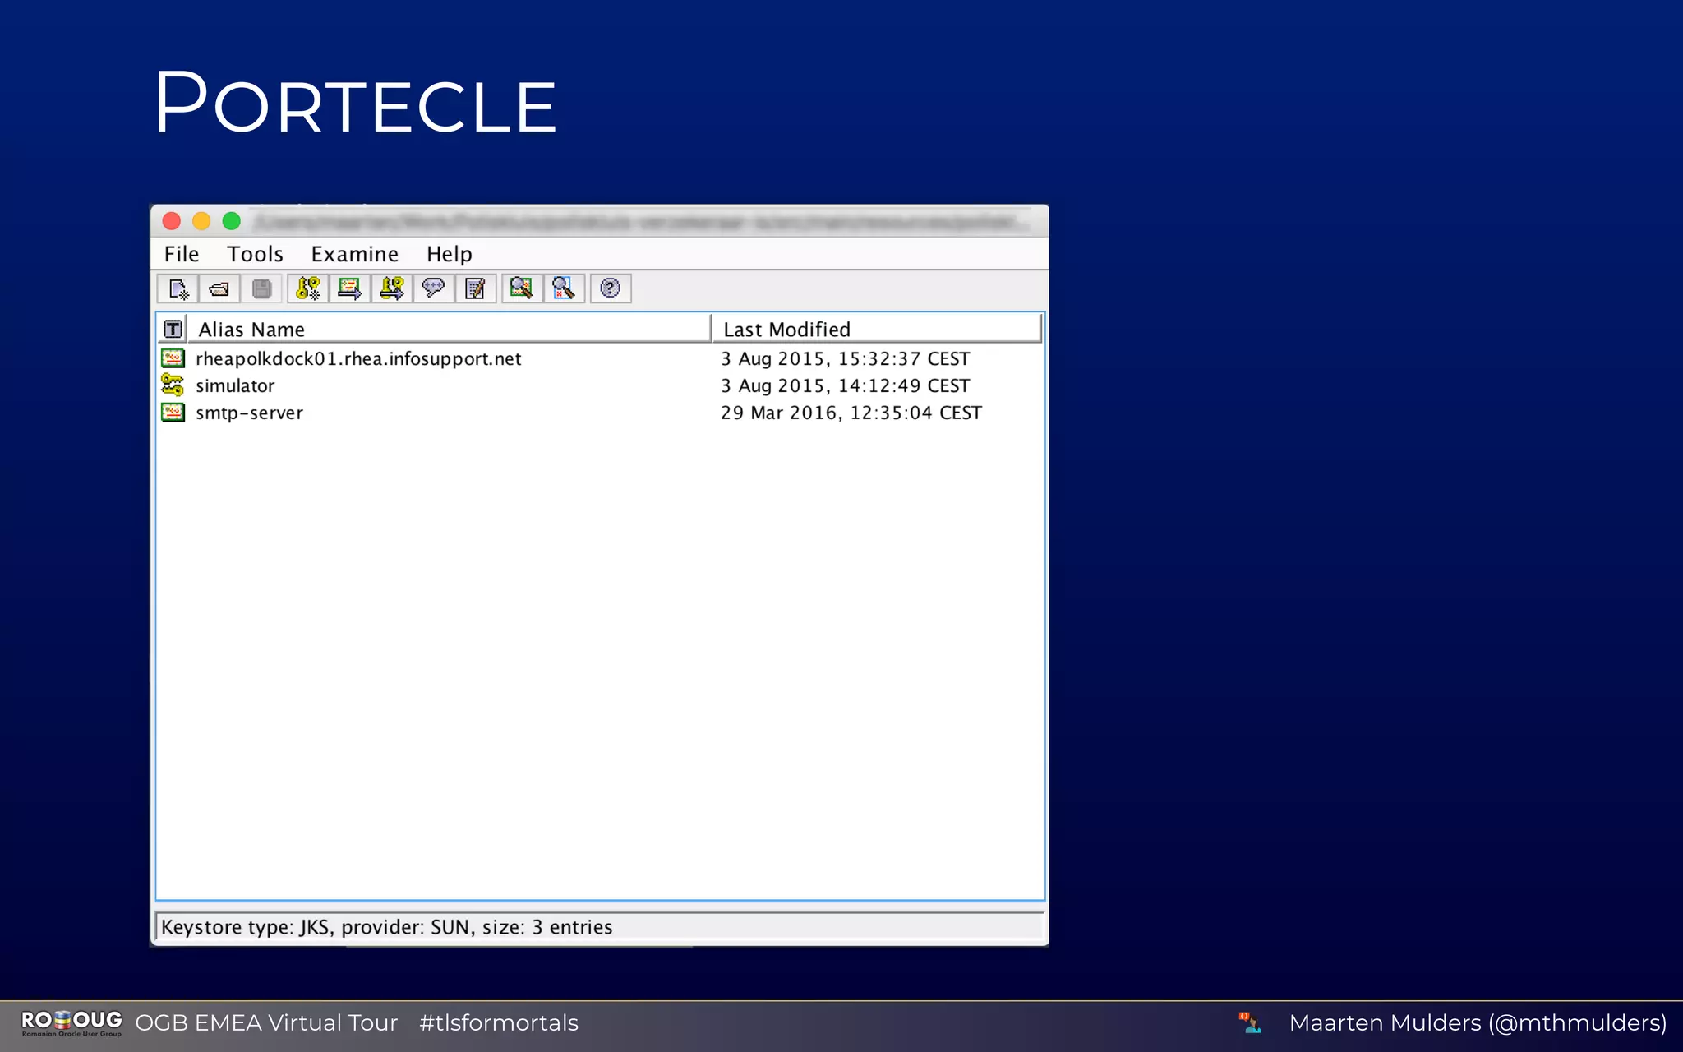Click the Open Keystore folder icon
This screenshot has width=1683, height=1052.
point(219,289)
